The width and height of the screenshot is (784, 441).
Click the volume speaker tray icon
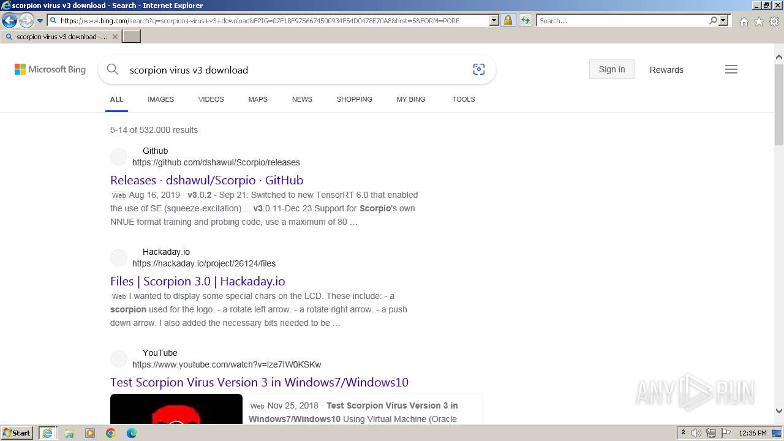[696, 433]
